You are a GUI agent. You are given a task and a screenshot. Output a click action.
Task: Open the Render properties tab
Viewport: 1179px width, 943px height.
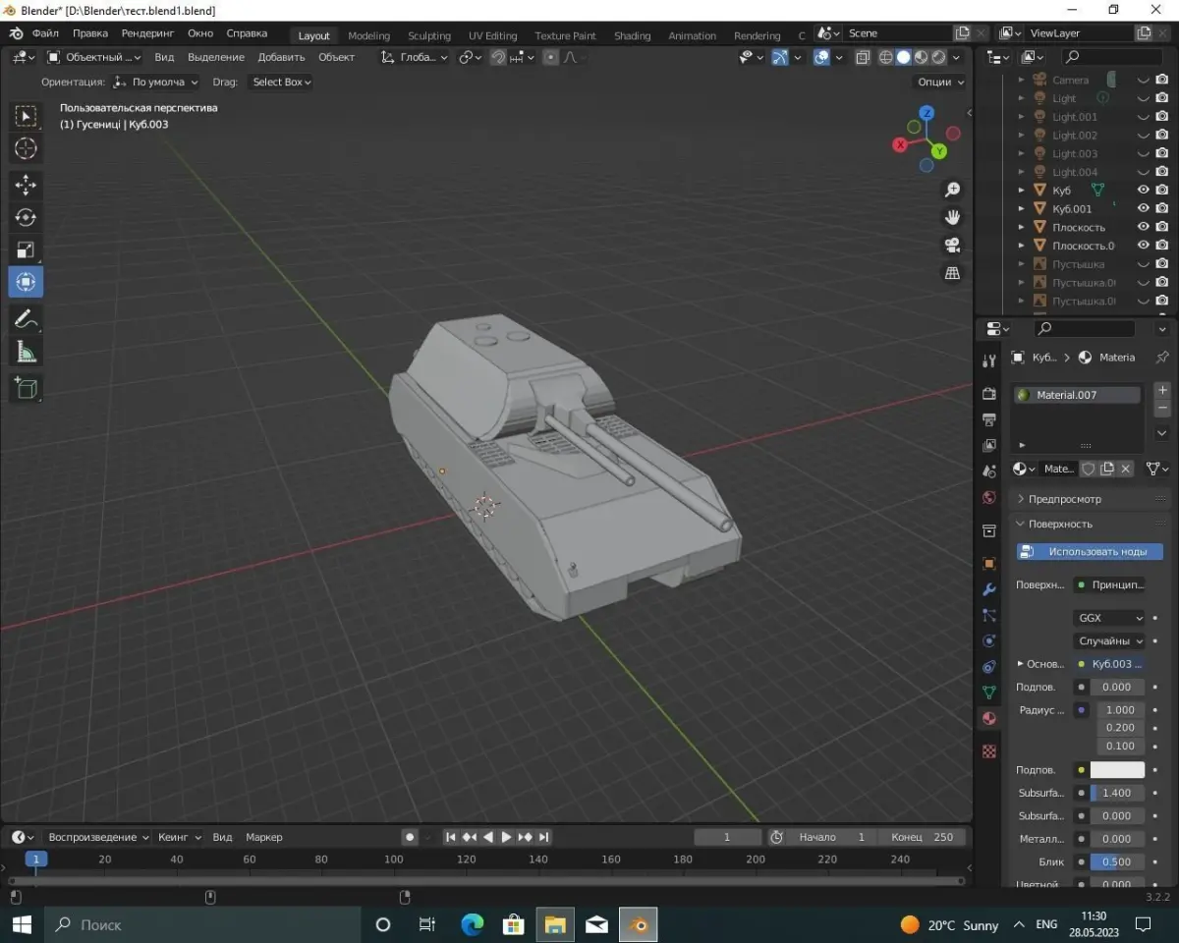coord(989,394)
